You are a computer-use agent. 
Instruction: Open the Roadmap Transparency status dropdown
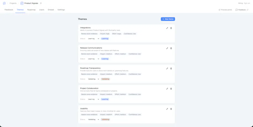pos(93,79)
